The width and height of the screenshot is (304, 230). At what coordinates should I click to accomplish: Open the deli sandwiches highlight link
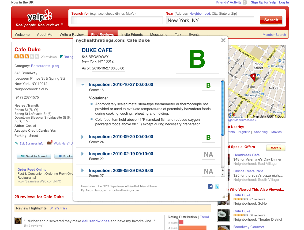click(96, 221)
